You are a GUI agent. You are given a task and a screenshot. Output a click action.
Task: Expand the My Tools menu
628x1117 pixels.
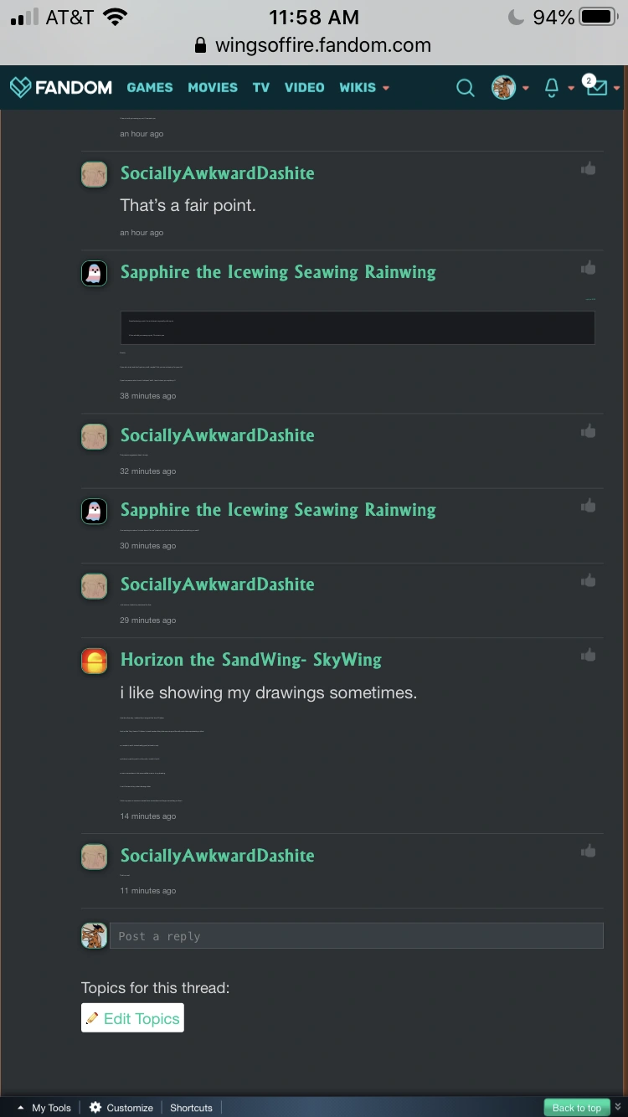pos(45,1108)
